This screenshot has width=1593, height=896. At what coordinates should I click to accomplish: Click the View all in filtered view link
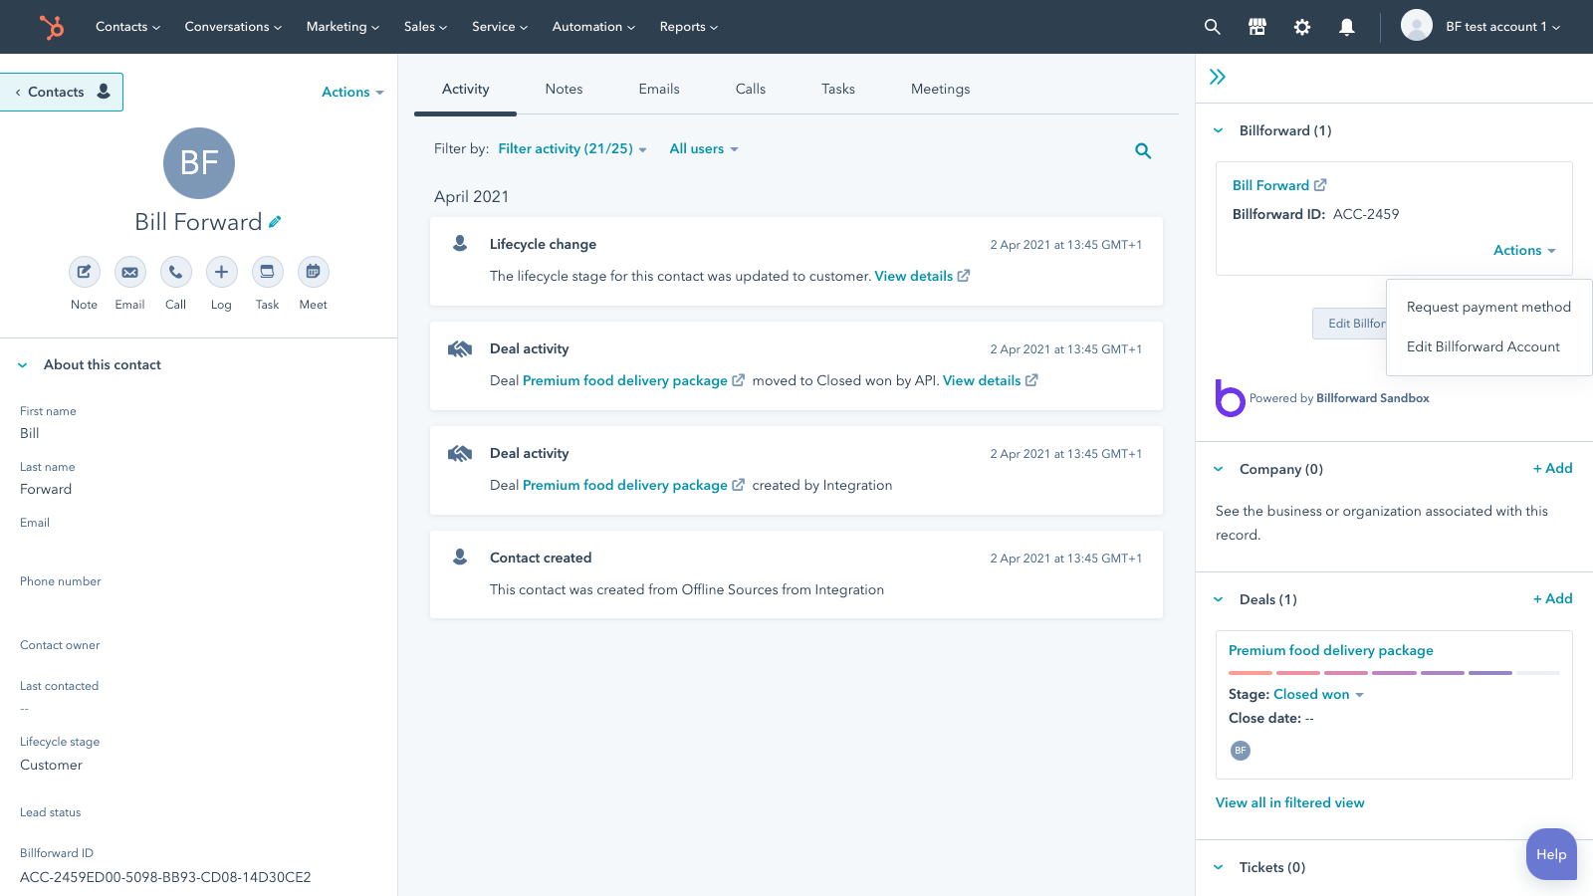point(1290,802)
